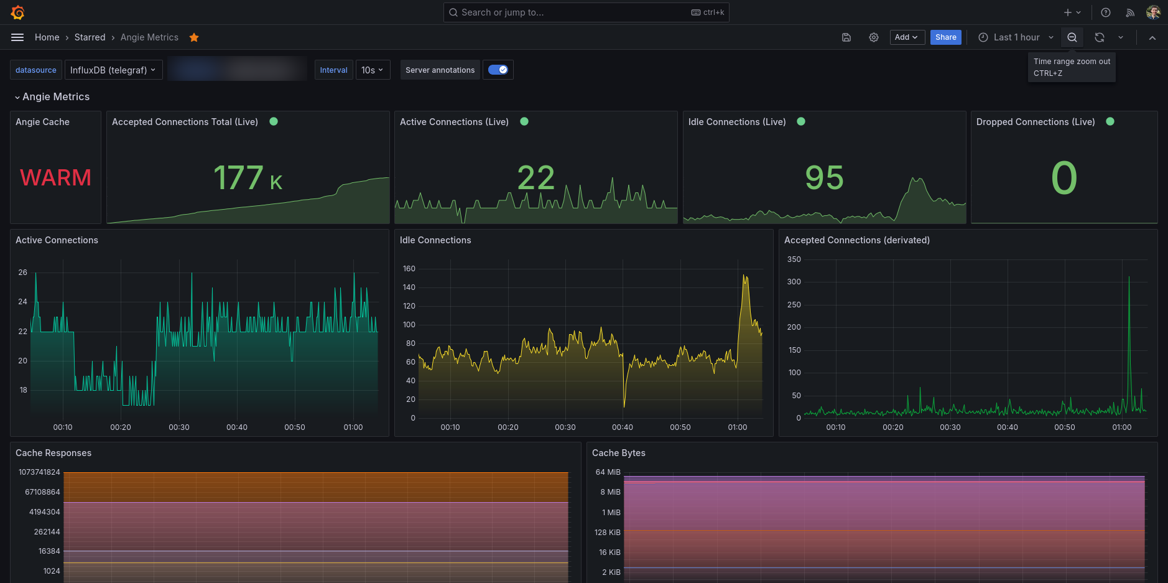Expand the refresh interval dropdown arrow
The width and height of the screenshot is (1168, 583).
pyautogui.click(x=1121, y=37)
